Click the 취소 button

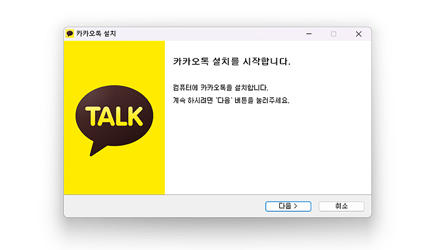click(341, 206)
